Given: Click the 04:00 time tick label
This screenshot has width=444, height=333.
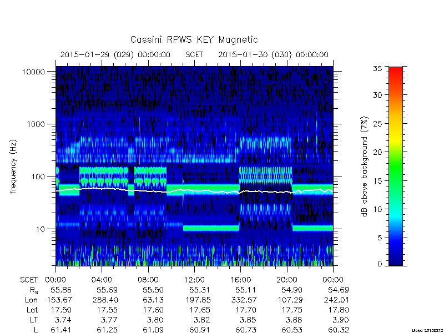Looking at the screenshot, I should pyautogui.click(x=102, y=280).
